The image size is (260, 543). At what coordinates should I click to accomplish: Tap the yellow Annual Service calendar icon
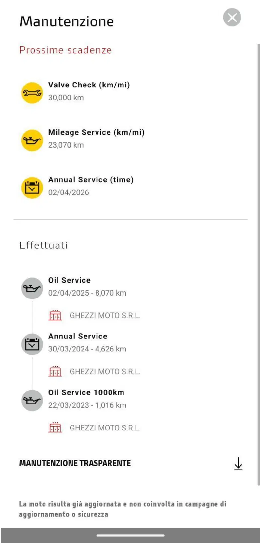pyautogui.click(x=32, y=188)
